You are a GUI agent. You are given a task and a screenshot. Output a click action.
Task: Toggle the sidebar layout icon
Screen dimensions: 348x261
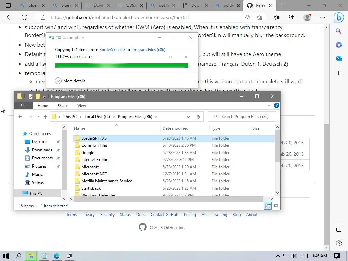click(x=339, y=230)
